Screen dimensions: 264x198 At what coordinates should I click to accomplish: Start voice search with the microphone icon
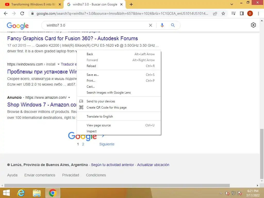[162, 25]
